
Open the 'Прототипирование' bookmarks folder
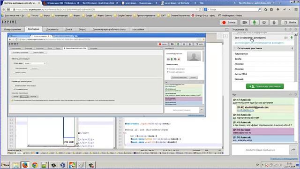(144, 15)
